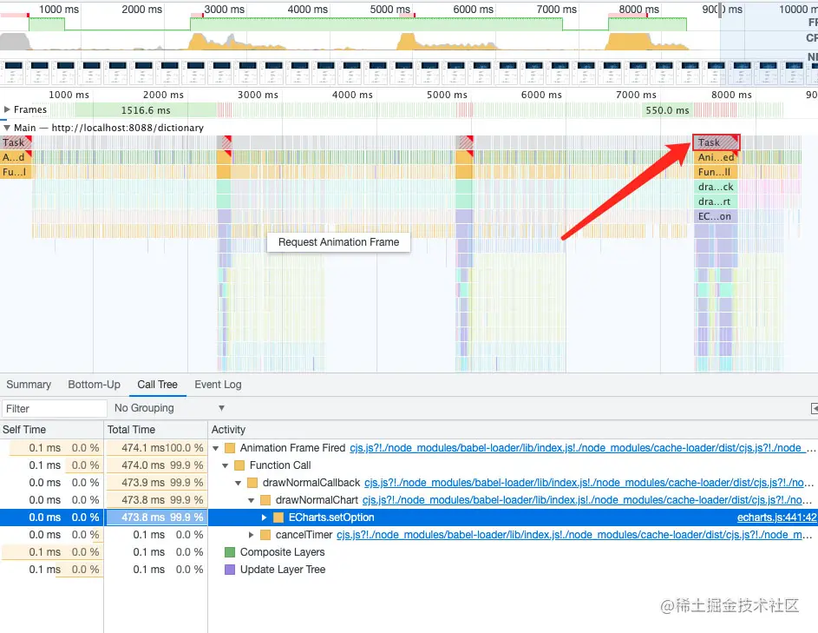Focus the Filter input field
818x633 pixels.
(55, 408)
